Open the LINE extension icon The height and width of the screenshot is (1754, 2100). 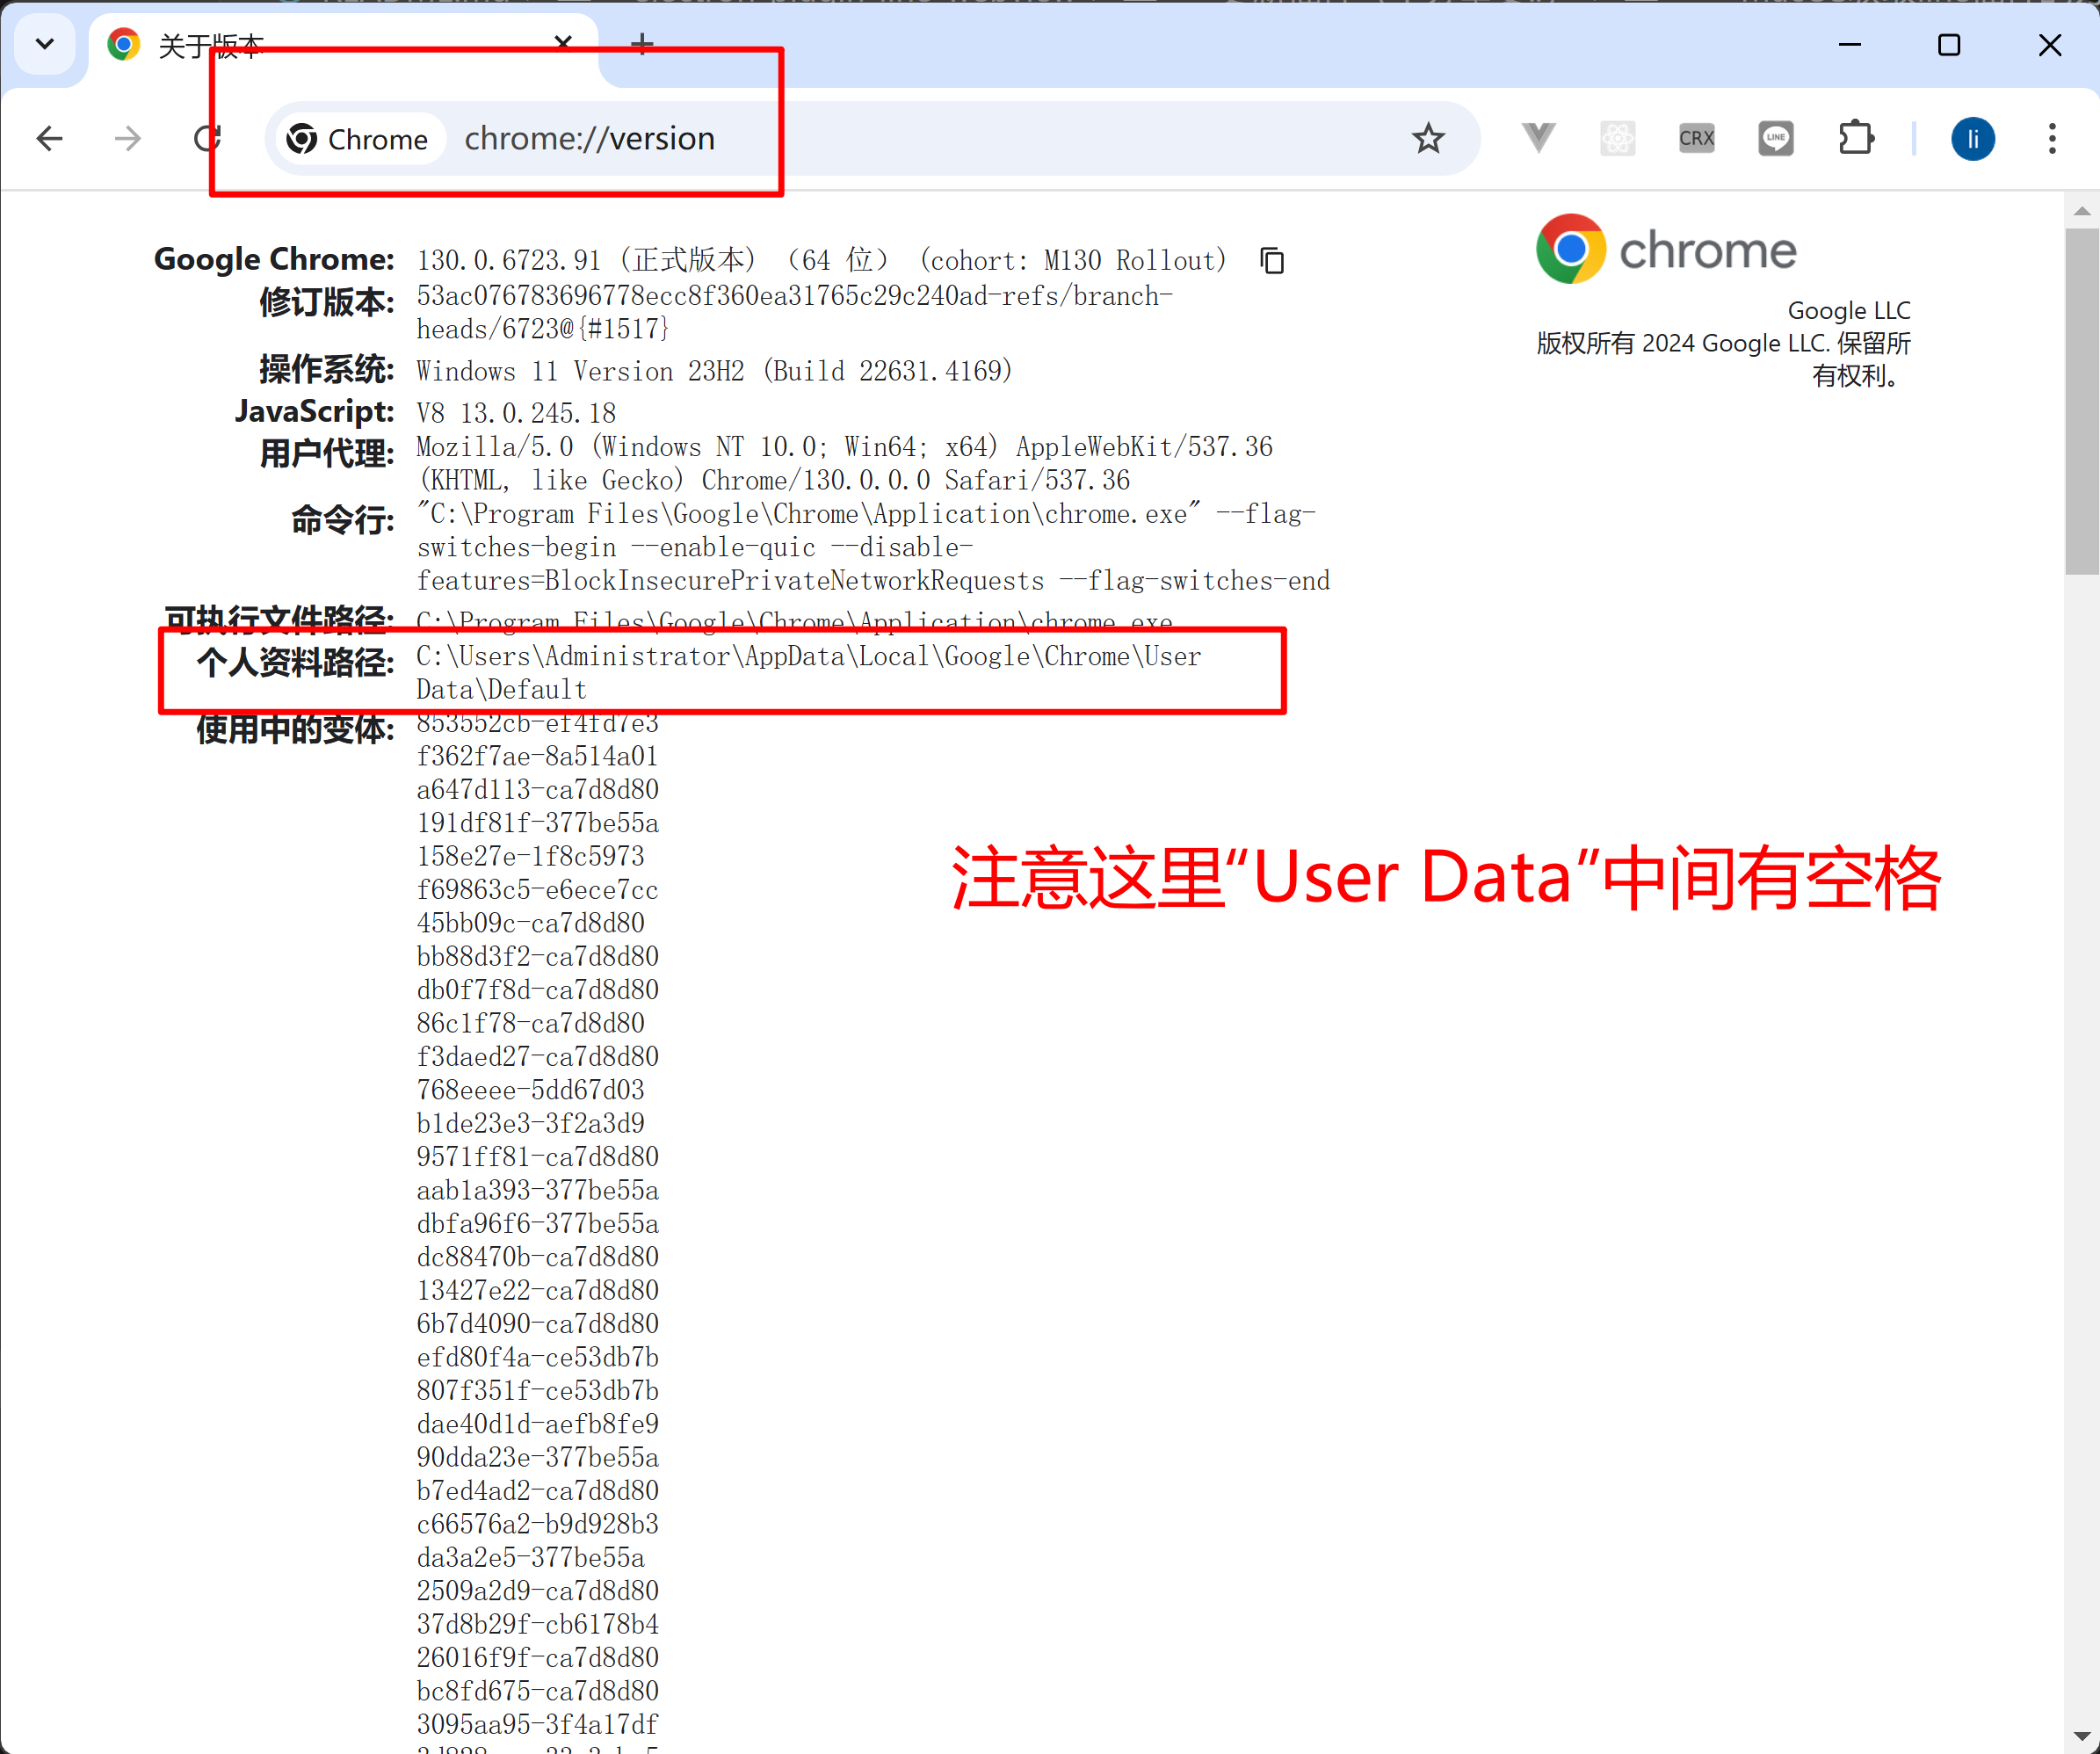(1775, 138)
